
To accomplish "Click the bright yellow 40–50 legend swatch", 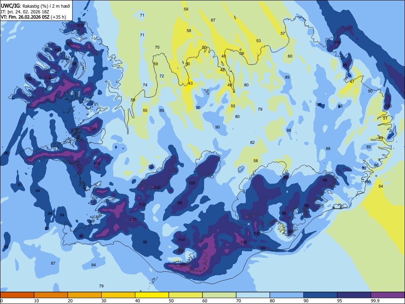I will (152, 295).
